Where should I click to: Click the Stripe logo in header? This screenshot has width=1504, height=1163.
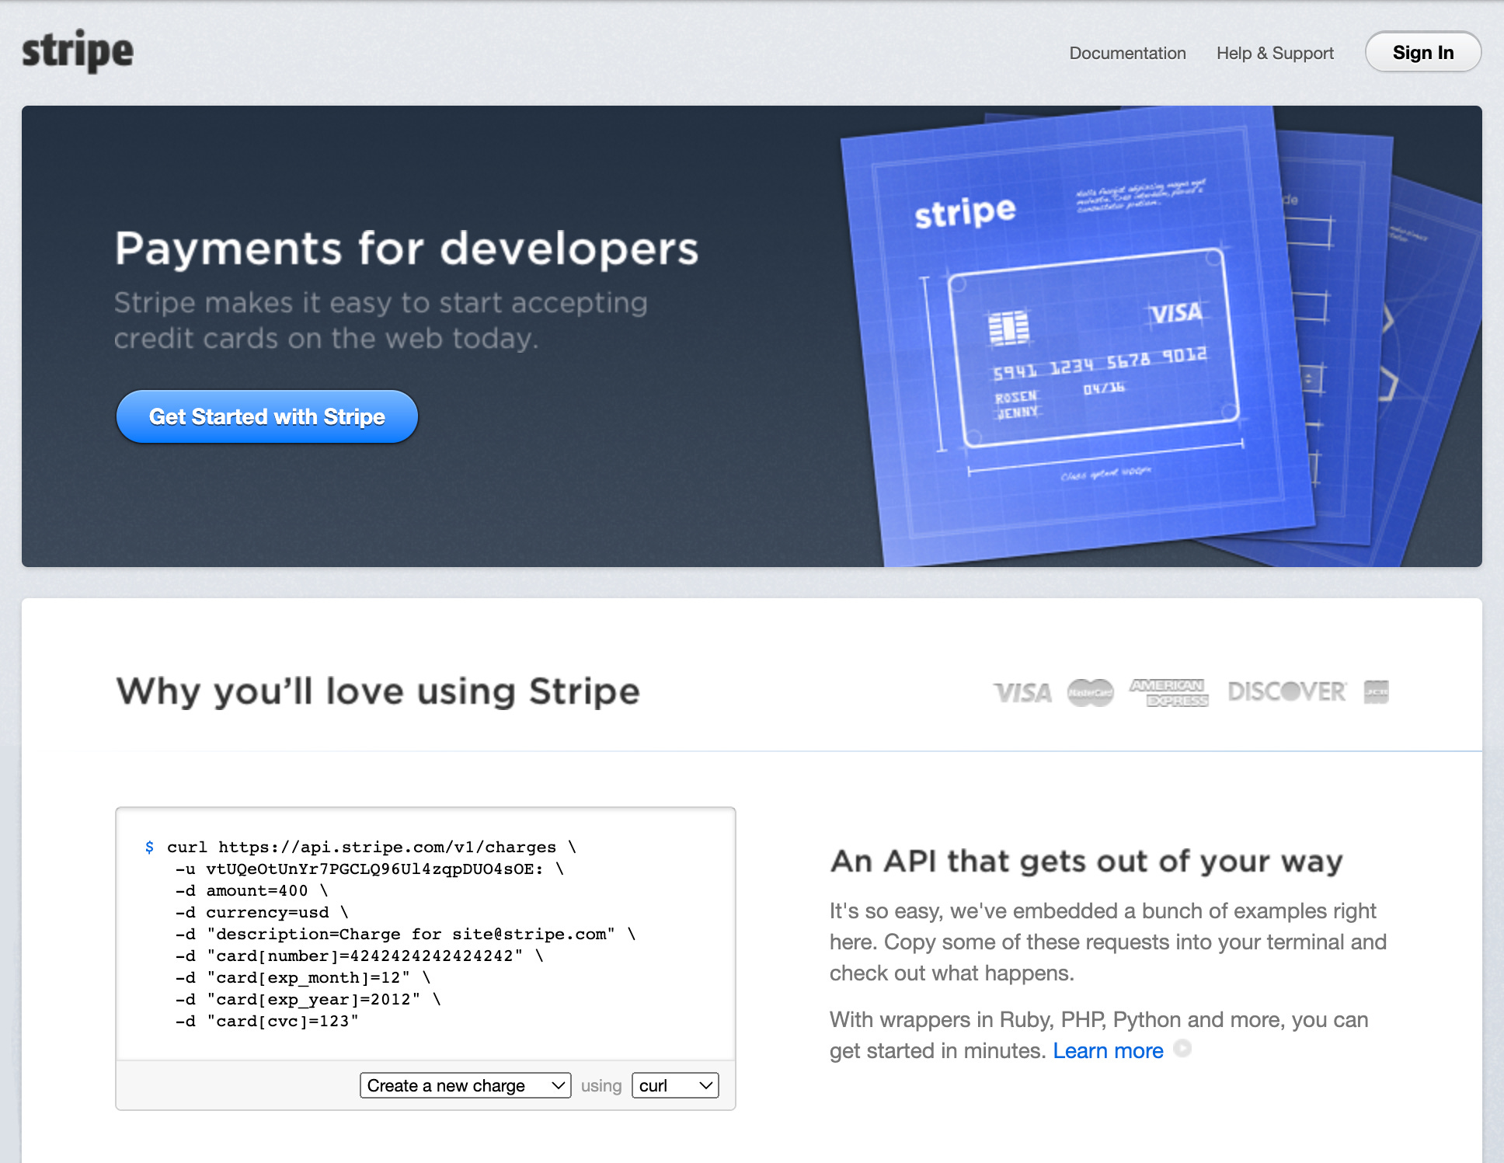tap(78, 51)
